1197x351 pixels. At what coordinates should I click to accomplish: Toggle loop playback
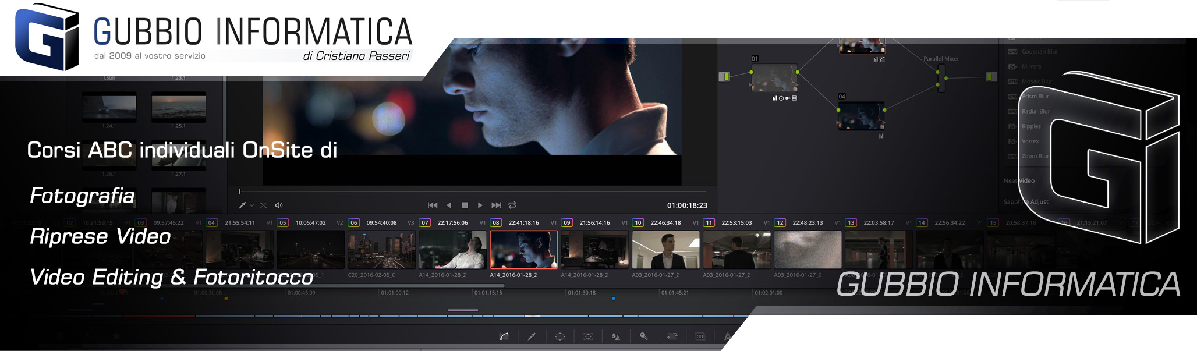point(512,205)
